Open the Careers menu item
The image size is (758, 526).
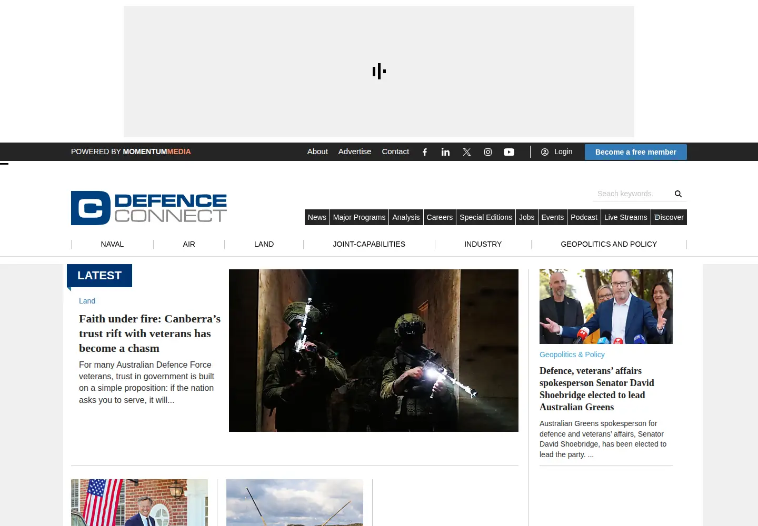coord(440,217)
